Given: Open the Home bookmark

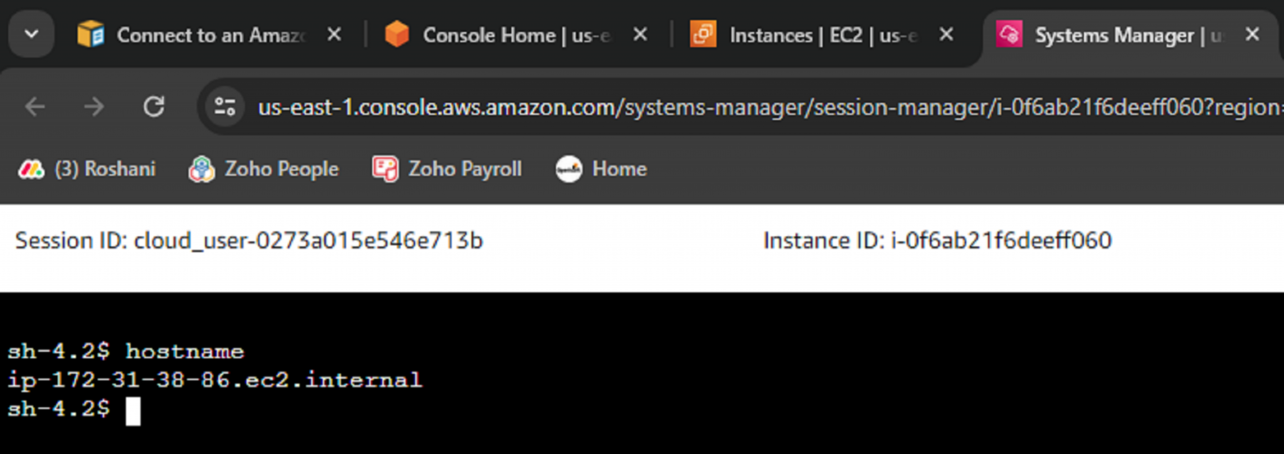Looking at the screenshot, I should (x=601, y=169).
